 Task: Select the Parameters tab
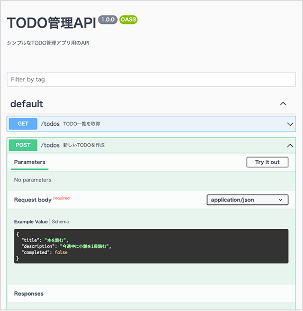coord(30,162)
